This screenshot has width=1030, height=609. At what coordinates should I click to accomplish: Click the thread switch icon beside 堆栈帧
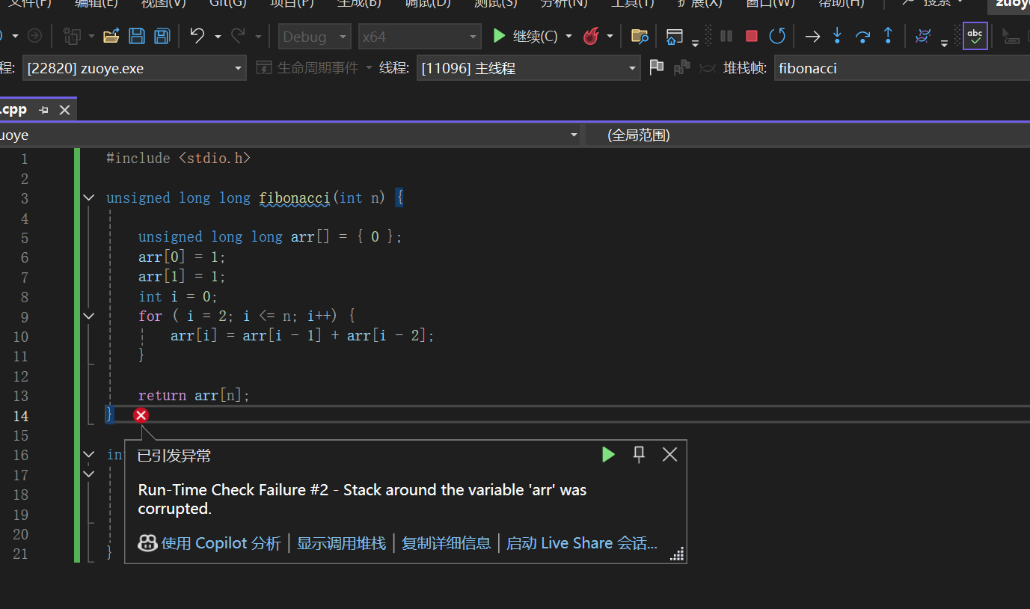(707, 68)
